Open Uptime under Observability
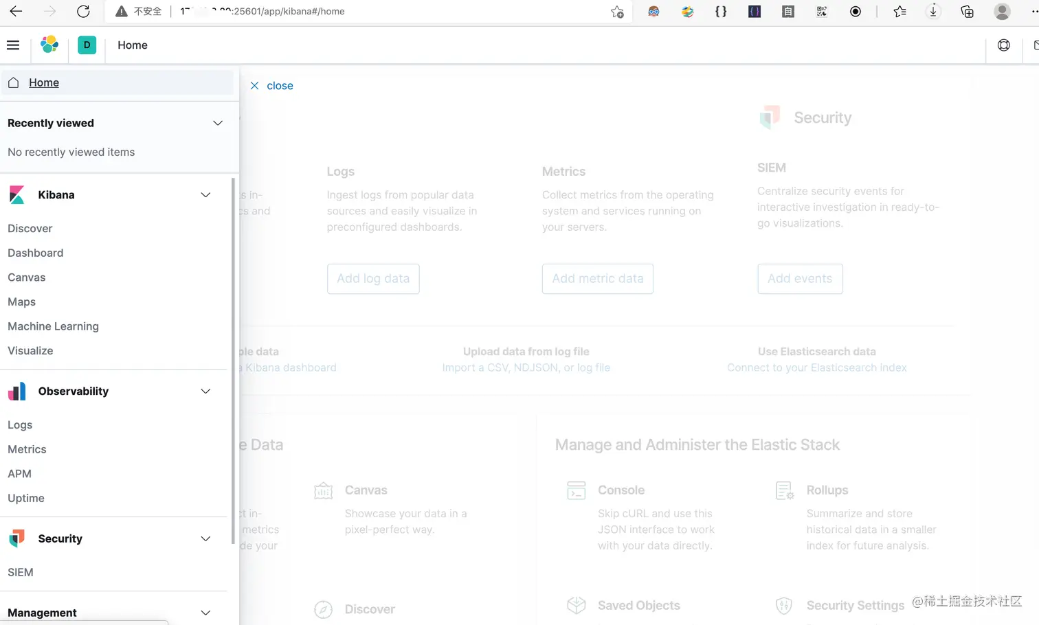 pos(26,499)
